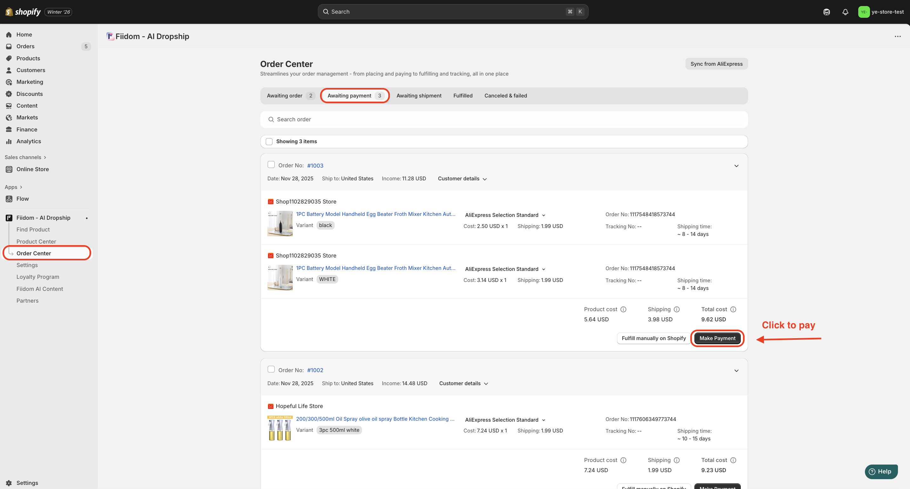The width and height of the screenshot is (910, 489).
Task: Click Sync from AliExpress button
Action: 716,64
